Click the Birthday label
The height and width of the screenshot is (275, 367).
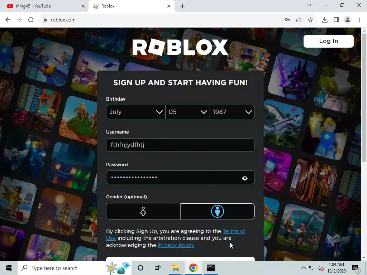click(116, 99)
